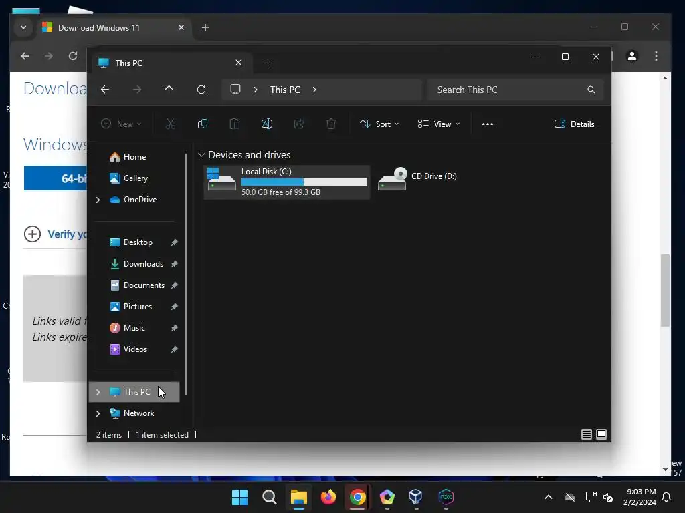
Task: Switch to large thumbnails view icon
Action: [x=601, y=434]
